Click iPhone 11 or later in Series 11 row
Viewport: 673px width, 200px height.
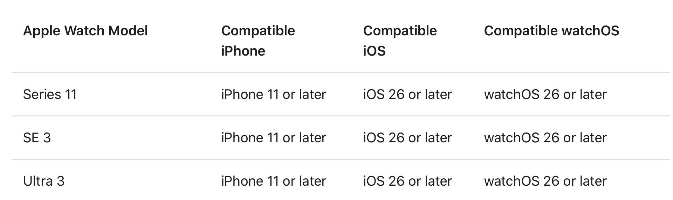(x=274, y=94)
